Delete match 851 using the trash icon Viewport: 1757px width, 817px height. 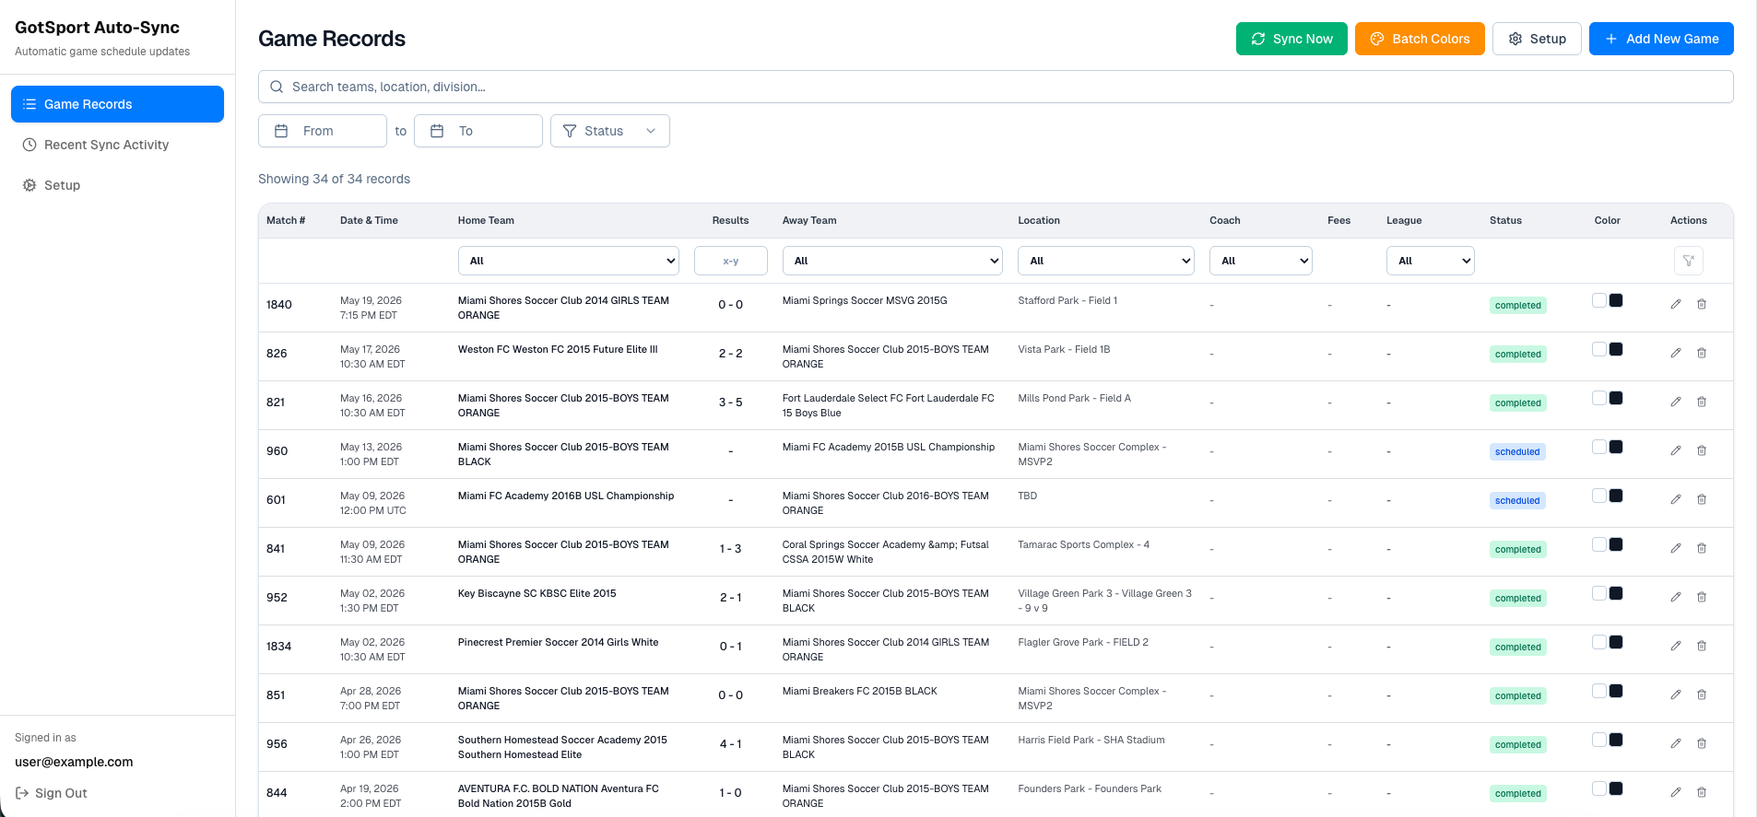coord(1702,694)
